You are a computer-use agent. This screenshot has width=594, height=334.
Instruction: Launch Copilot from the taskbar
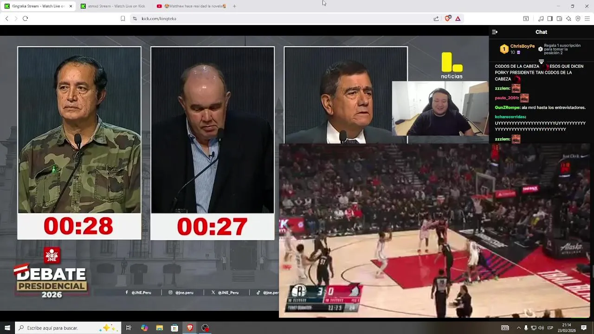pyautogui.click(x=144, y=328)
